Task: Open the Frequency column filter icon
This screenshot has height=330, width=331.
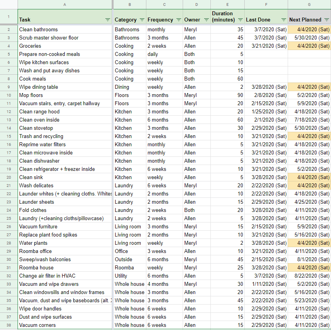Action: pyautogui.click(x=178, y=20)
